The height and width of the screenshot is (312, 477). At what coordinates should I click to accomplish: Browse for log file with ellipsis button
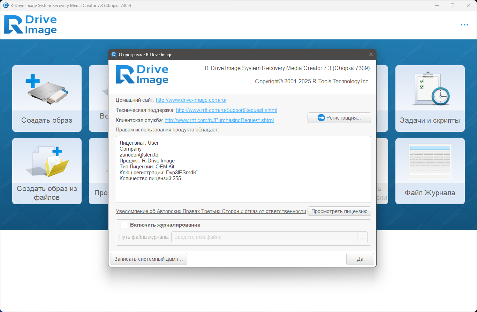point(362,237)
